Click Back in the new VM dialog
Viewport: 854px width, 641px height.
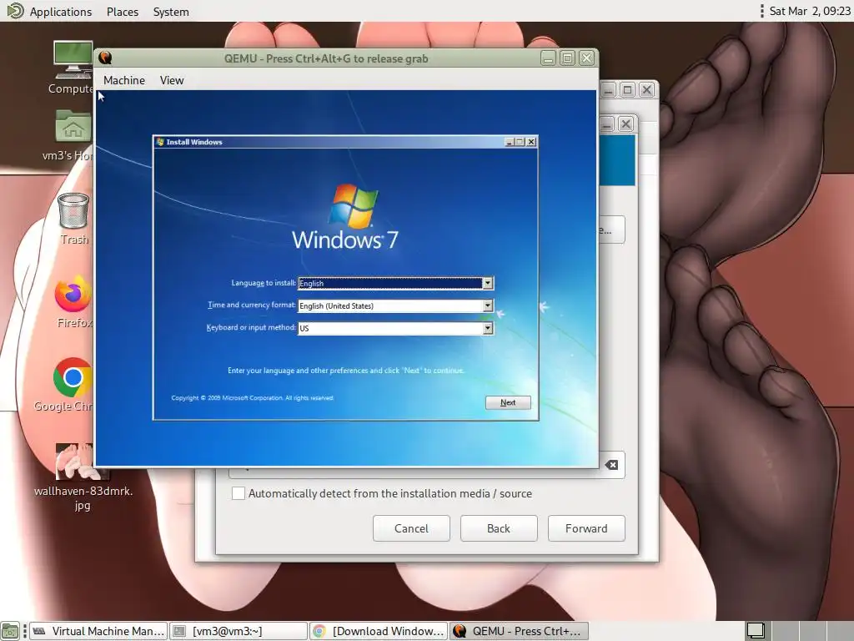499,528
